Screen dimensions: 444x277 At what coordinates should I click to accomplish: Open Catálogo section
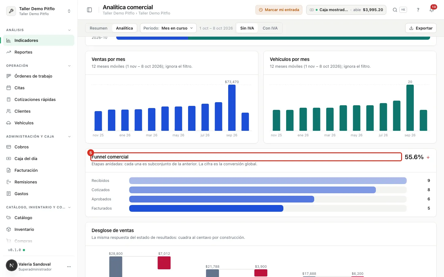[39, 218]
